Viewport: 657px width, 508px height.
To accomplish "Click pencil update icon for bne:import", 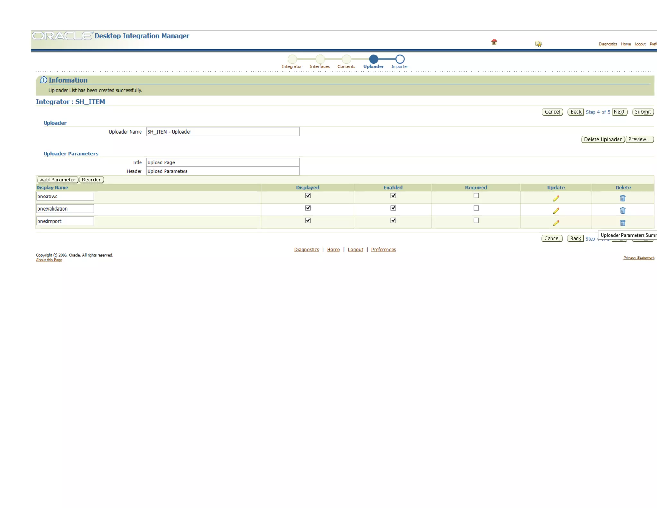I will click(556, 223).
